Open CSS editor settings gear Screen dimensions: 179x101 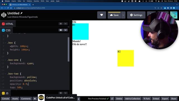point(61,30)
